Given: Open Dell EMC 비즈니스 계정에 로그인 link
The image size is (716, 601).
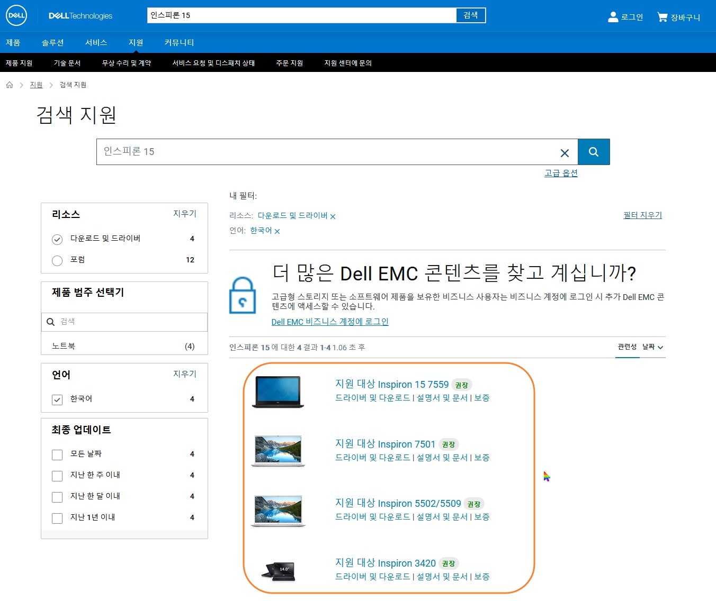Looking at the screenshot, I should pos(329,322).
